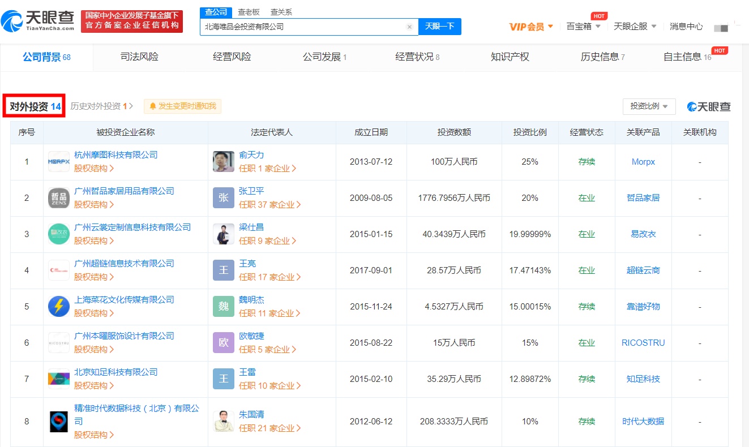Open company link 广州云裳定制信息科技有限公司

132,227
